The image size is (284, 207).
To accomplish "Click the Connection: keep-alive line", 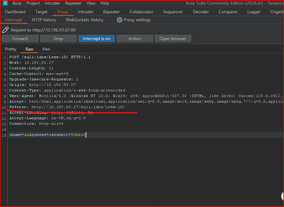I will (x=36, y=124).
